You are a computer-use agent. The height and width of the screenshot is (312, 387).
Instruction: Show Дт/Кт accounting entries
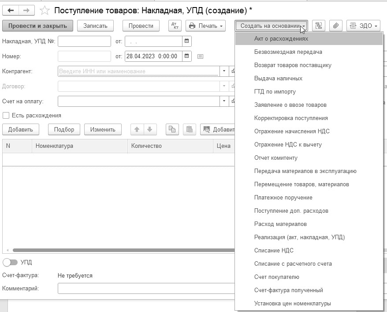click(x=175, y=26)
